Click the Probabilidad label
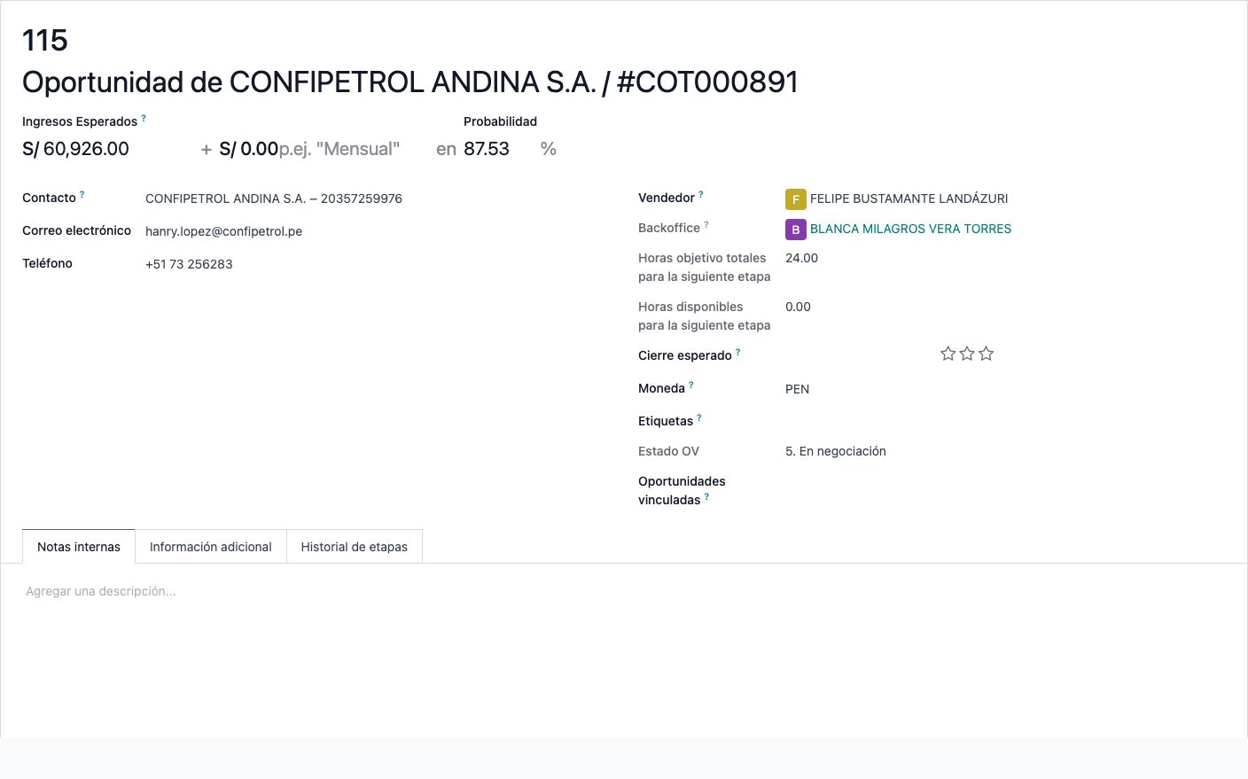The width and height of the screenshot is (1248, 779). coord(500,121)
